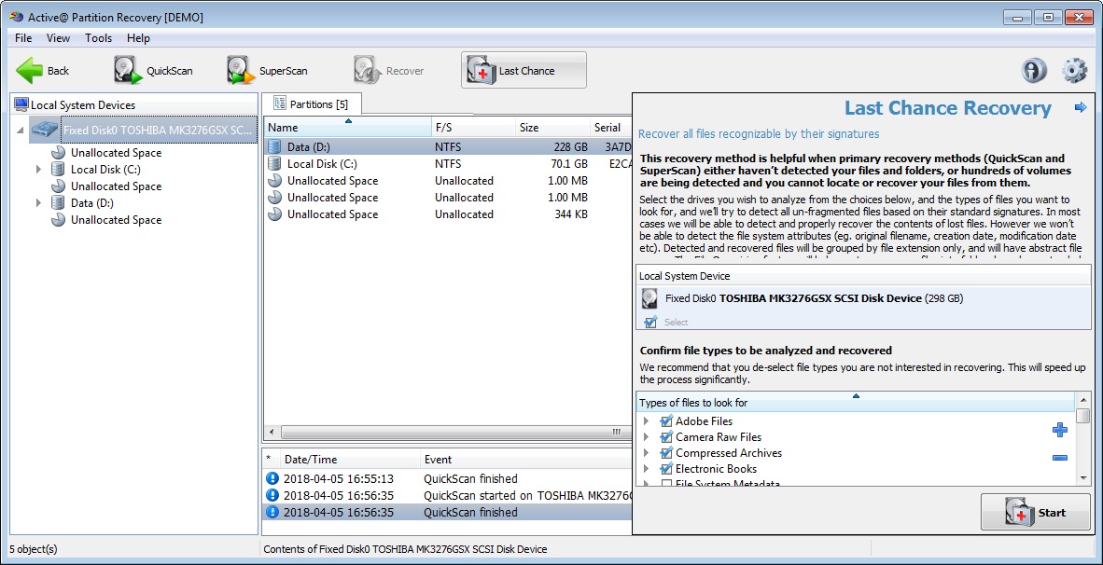The width and height of the screenshot is (1103, 565).
Task: Click the Last Chance toolbar button
Action: pos(524,71)
